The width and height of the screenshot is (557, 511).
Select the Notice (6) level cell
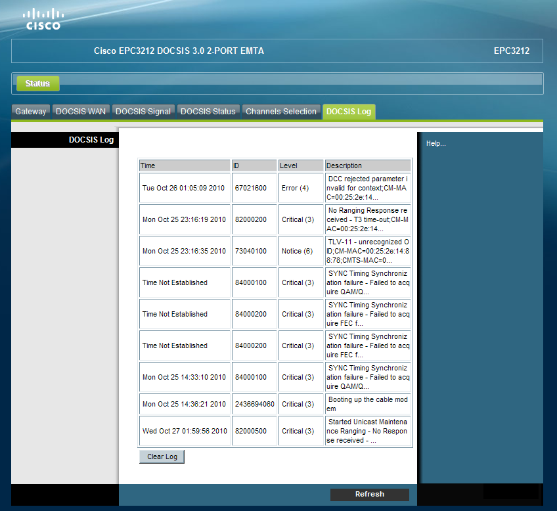pos(301,251)
